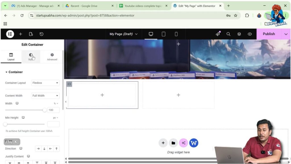291x164 pixels.
Task: Click the pink AI sparkle button
Action: pos(183,143)
